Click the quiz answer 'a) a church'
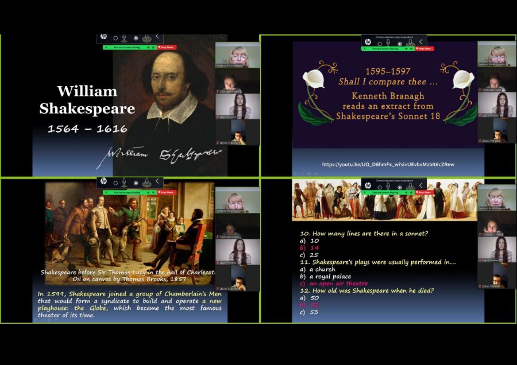 [318, 269]
